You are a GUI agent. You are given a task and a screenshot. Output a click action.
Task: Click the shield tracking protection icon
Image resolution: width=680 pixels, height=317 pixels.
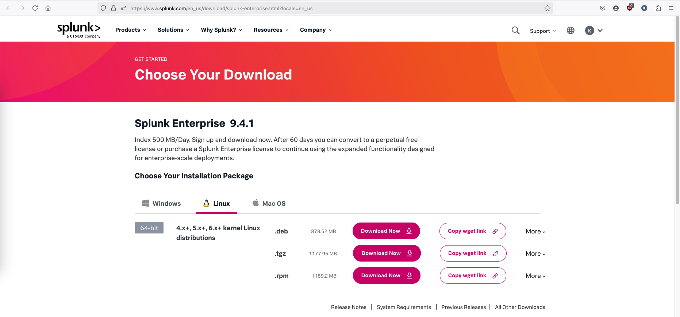(x=103, y=8)
